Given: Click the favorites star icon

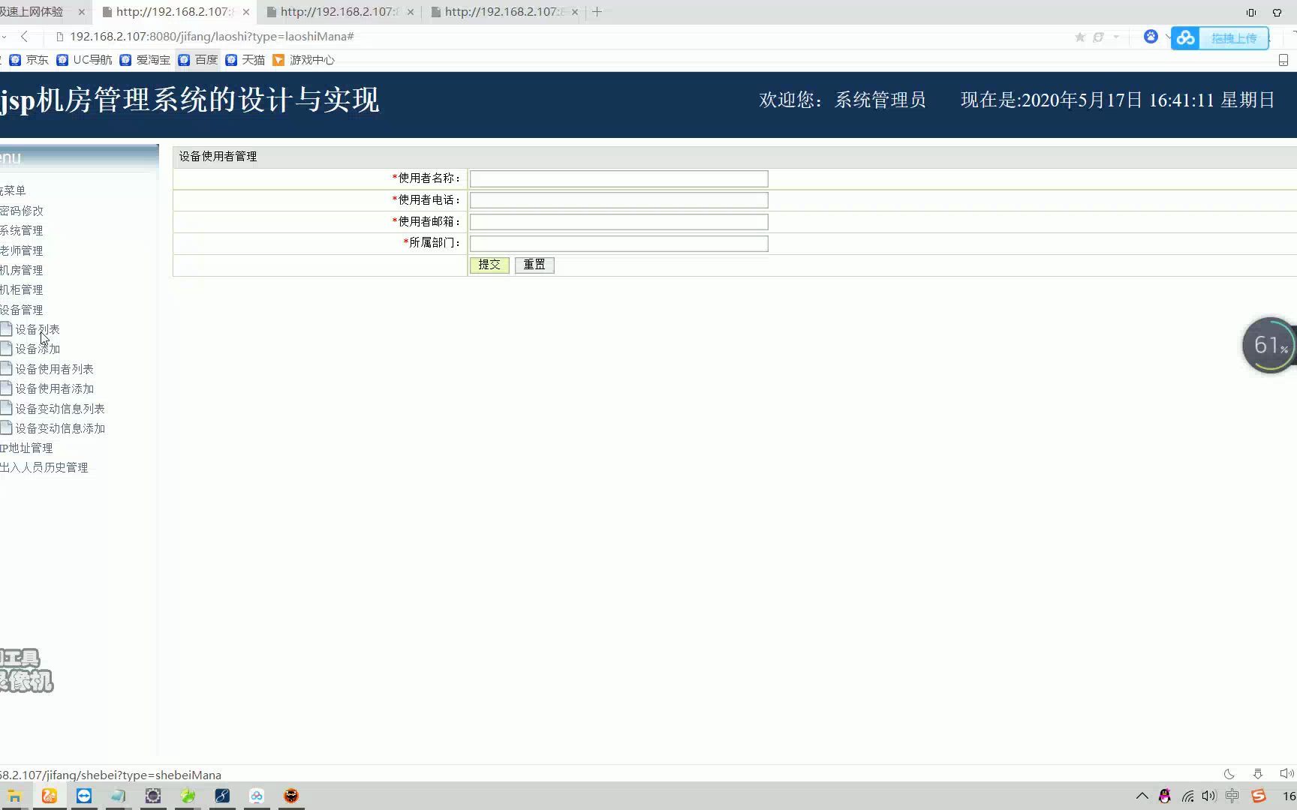Looking at the screenshot, I should [x=1079, y=37].
